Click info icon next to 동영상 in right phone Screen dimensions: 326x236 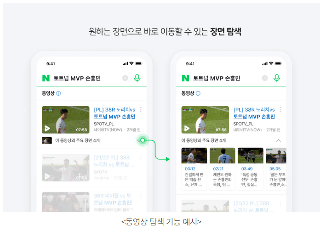pyautogui.click(x=198, y=93)
